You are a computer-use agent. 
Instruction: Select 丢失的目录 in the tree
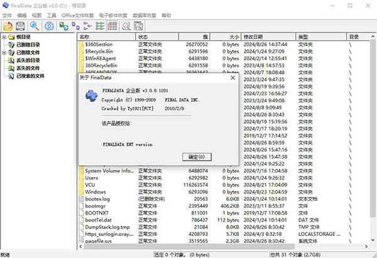(28, 60)
